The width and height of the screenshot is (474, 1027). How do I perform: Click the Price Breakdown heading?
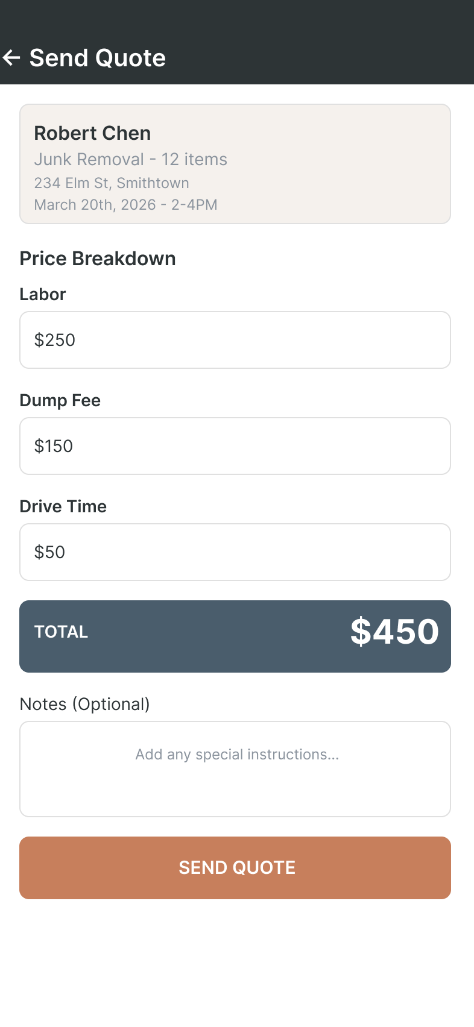point(98,259)
